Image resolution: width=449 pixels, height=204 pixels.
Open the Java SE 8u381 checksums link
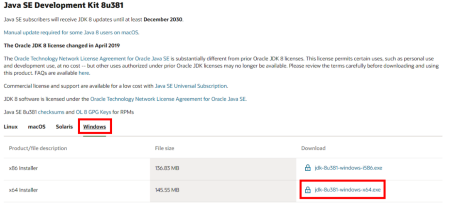click(x=51, y=112)
